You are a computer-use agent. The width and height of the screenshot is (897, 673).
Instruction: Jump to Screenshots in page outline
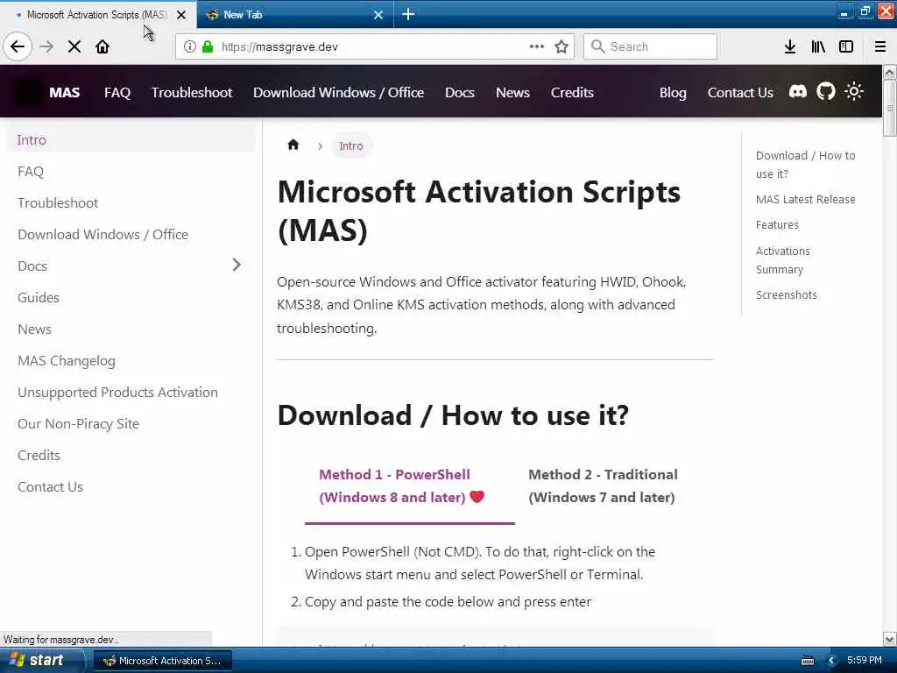click(x=786, y=294)
